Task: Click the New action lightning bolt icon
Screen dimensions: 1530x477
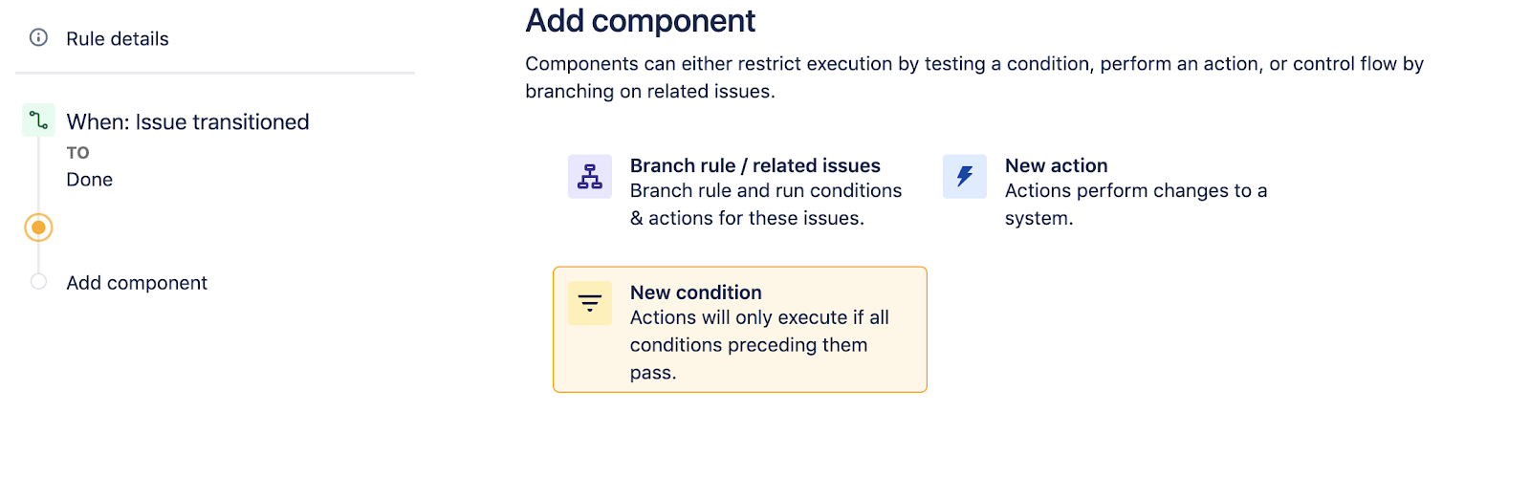Action: click(964, 177)
